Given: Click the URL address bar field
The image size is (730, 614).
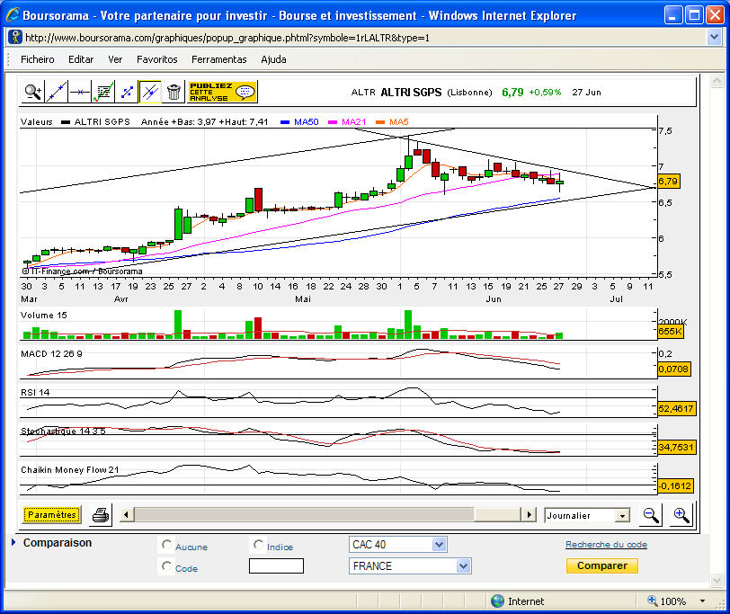Looking at the screenshot, I should point(364,37).
